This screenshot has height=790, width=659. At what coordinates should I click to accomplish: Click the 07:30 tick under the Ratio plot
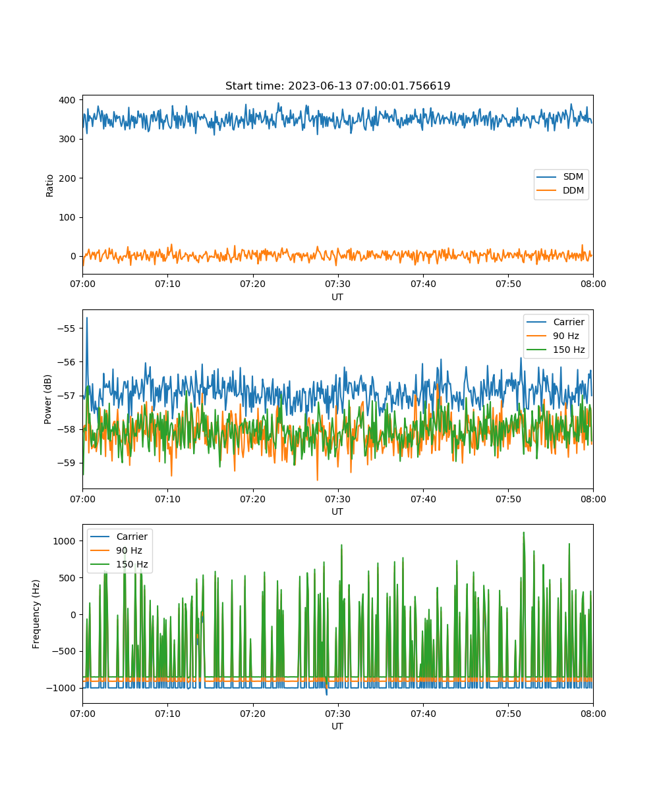tap(337, 284)
